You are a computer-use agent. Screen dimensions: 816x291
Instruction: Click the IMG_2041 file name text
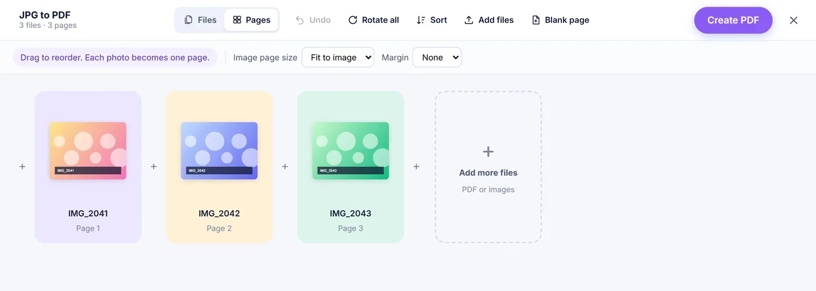(88, 214)
